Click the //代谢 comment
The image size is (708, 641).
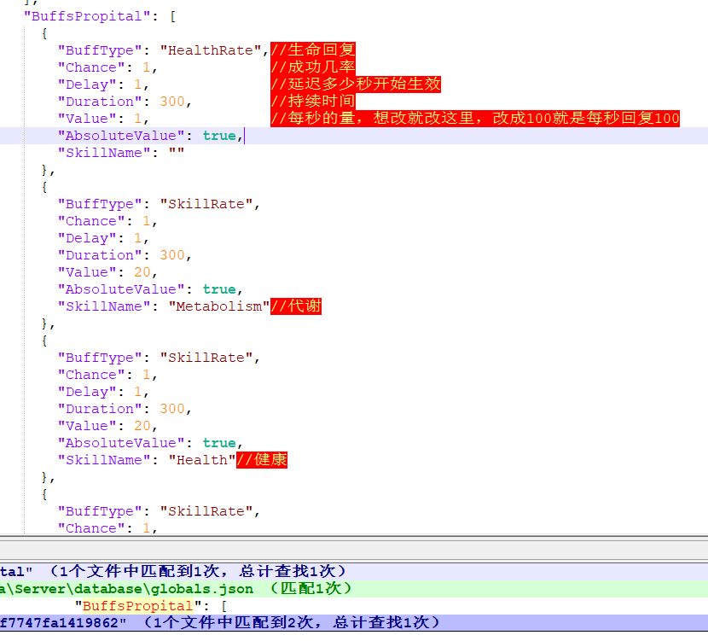[296, 306]
